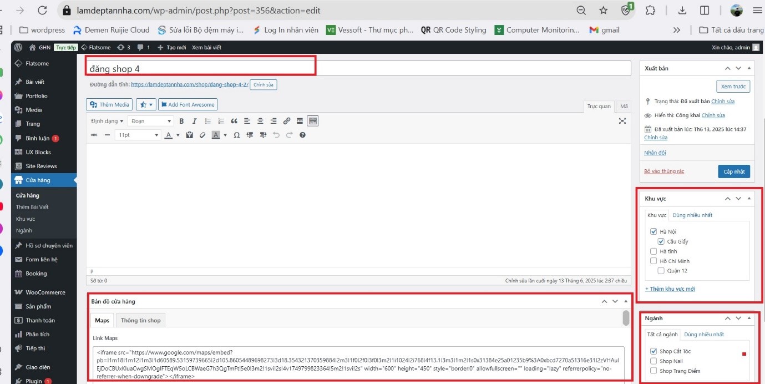765x384 pixels.
Task: Click Xem trước preview button
Action: click(x=733, y=87)
